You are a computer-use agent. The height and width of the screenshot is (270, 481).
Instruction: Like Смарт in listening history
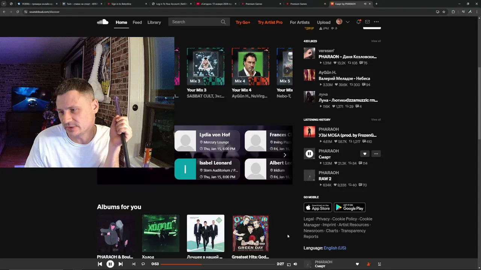tap(365, 154)
